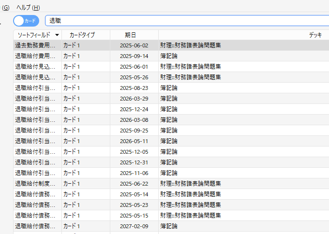This screenshot has height=234, width=329.
Task: Select the 退職給付制度 row due 2025-06-22
Action: [x=35, y=184]
